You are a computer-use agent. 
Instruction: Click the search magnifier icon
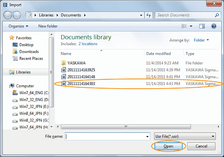217,15
